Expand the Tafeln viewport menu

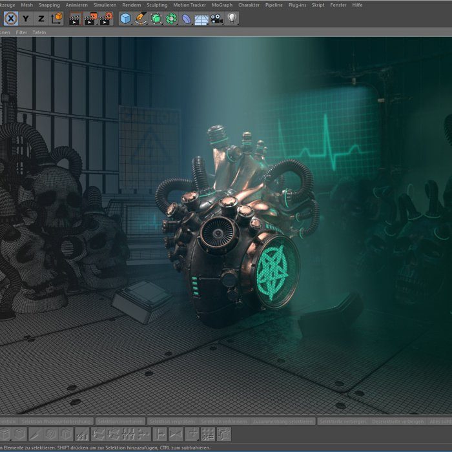click(39, 32)
